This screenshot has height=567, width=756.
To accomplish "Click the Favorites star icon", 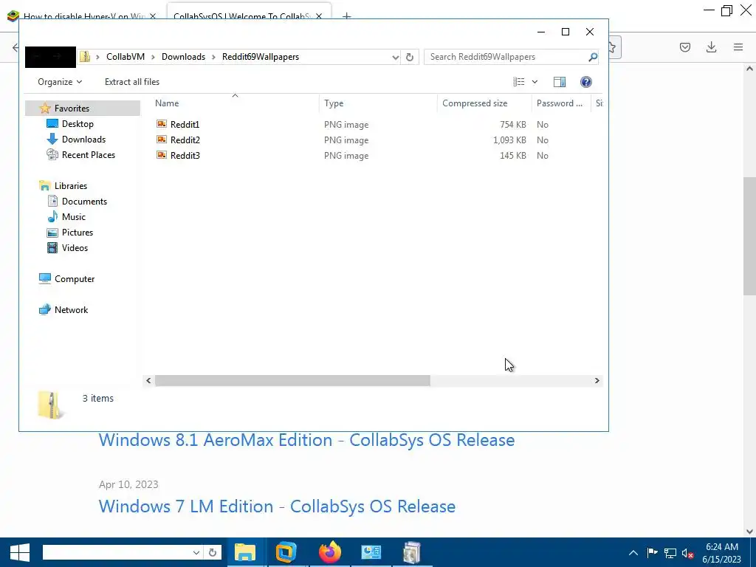I will (45, 108).
